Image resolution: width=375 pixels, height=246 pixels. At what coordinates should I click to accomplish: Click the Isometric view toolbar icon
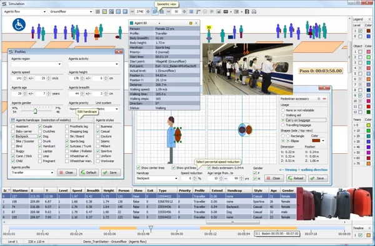tap(155, 11)
